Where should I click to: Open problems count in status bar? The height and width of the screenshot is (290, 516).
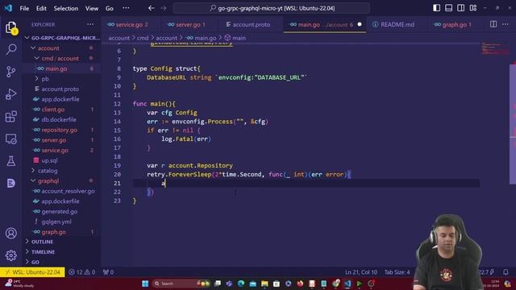click(x=81, y=272)
